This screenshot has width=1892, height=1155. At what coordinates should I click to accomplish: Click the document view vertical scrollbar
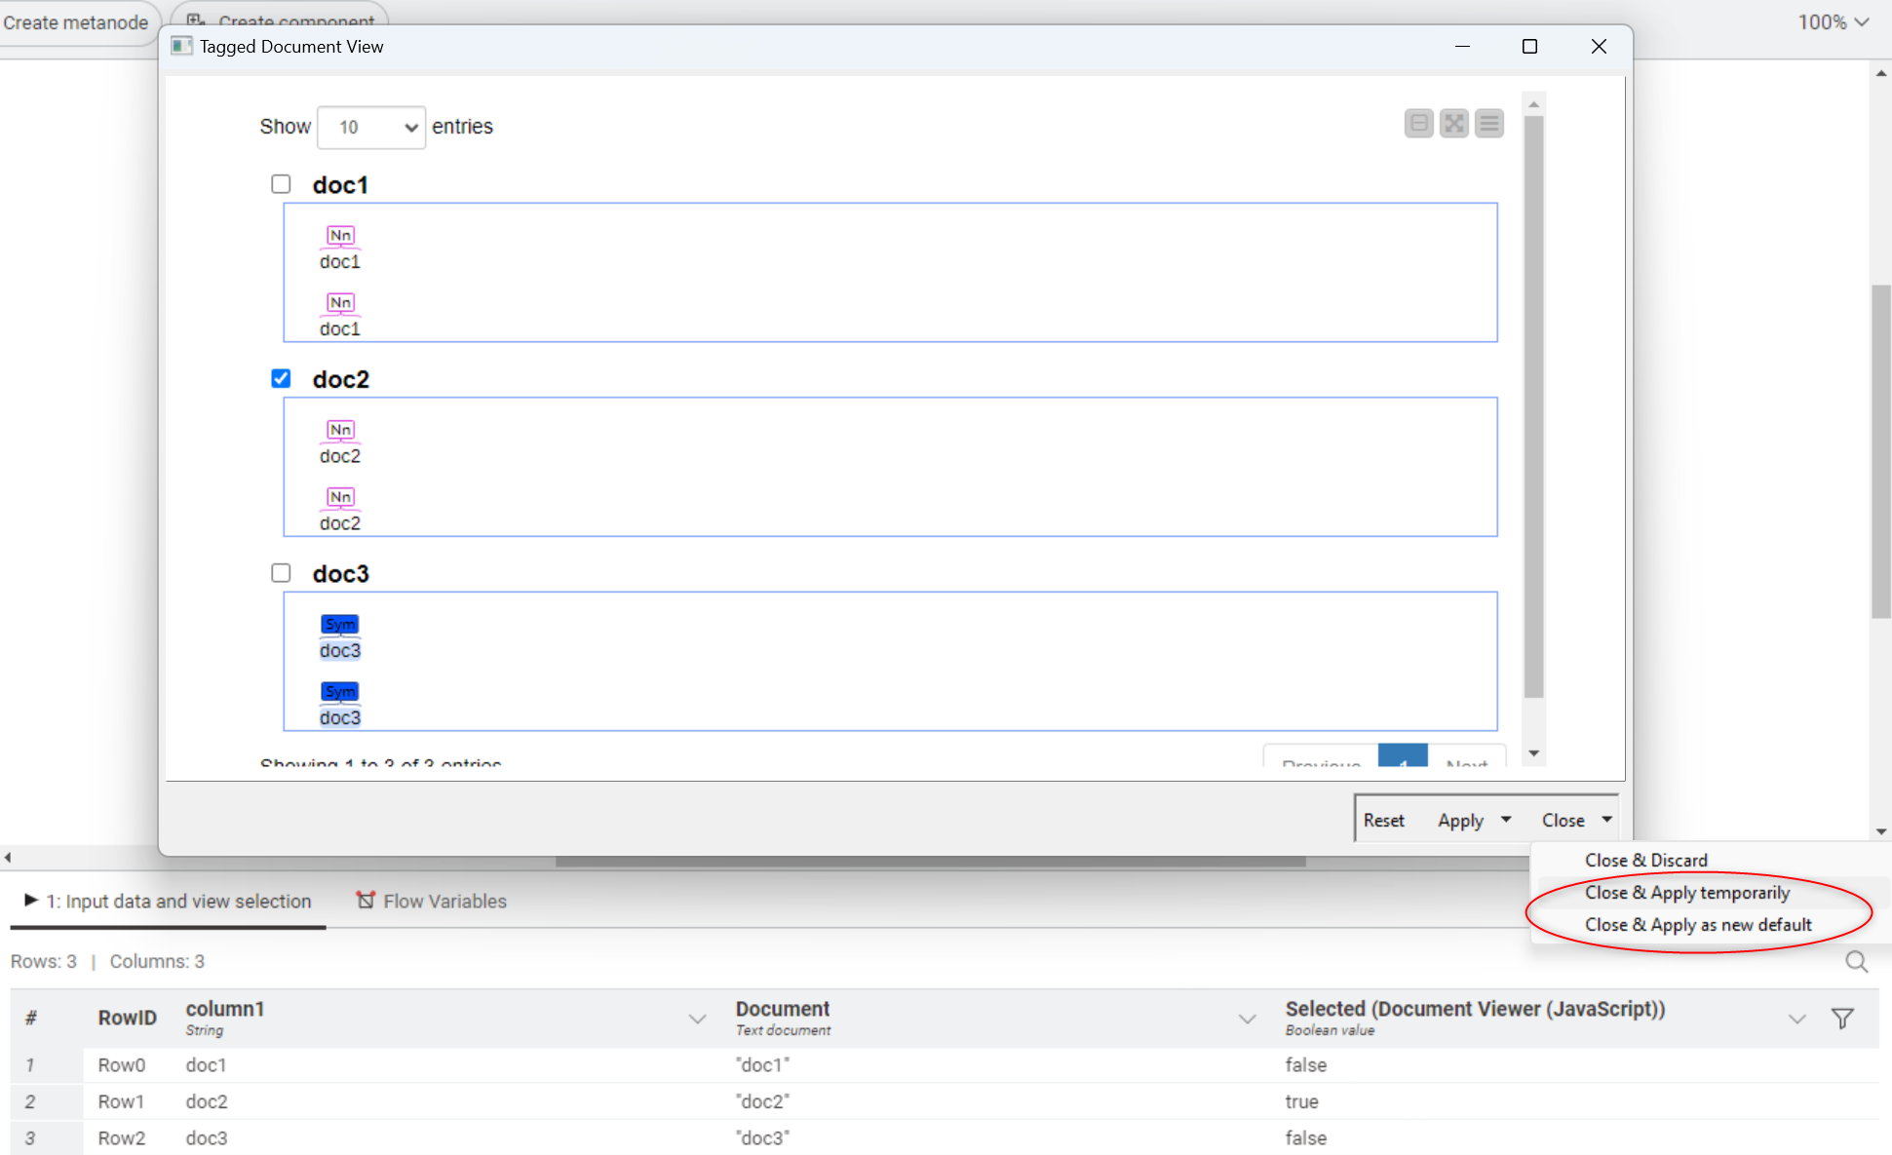pyautogui.click(x=1533, y=409)
